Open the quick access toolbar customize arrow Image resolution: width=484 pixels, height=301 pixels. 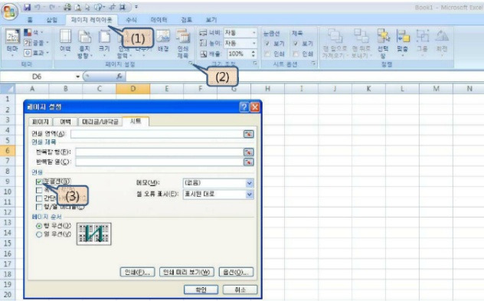tap(136, 7)
